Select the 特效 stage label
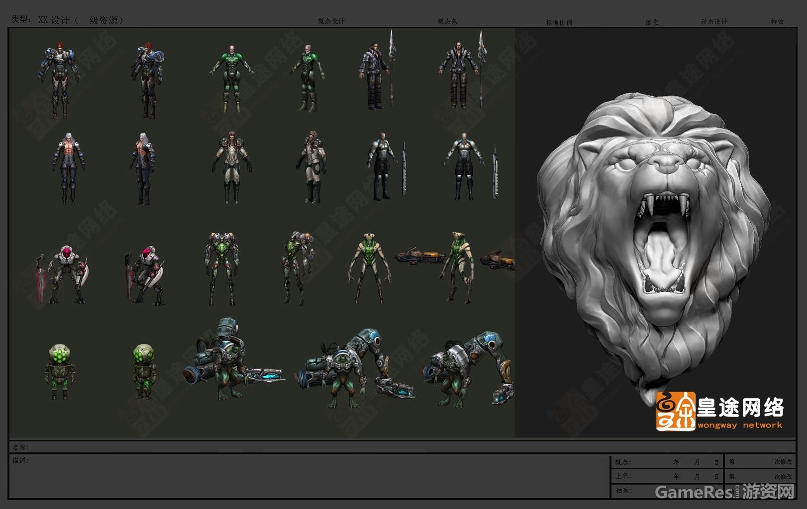The width and height of the screenshot is (807, 509). (777, 21)
